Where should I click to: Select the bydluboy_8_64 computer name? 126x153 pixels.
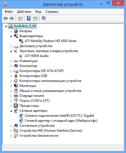tap(25, 26)
